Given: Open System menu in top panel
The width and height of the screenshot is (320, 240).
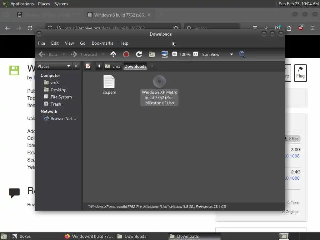Looking at the screenshot, I should (x=61, y=4).
